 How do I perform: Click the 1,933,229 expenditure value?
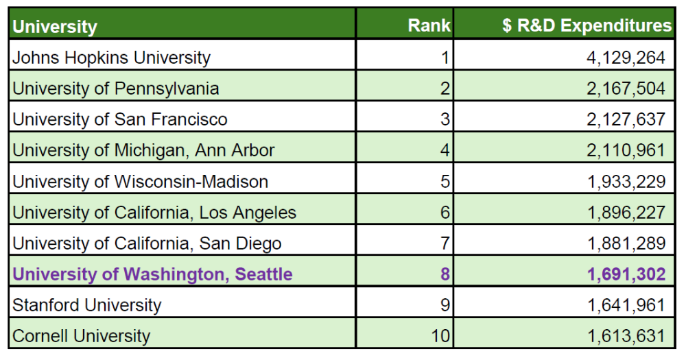tap(626, 182)
